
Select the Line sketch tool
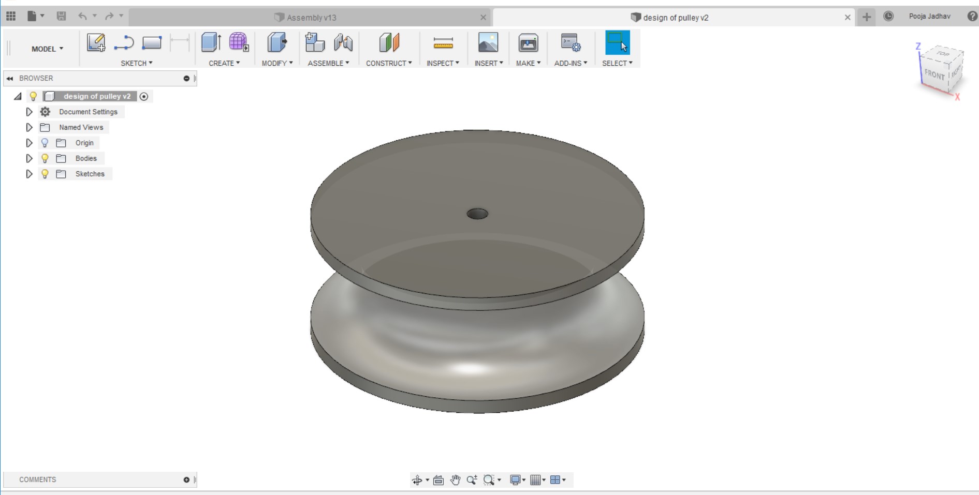pos(124,42)
